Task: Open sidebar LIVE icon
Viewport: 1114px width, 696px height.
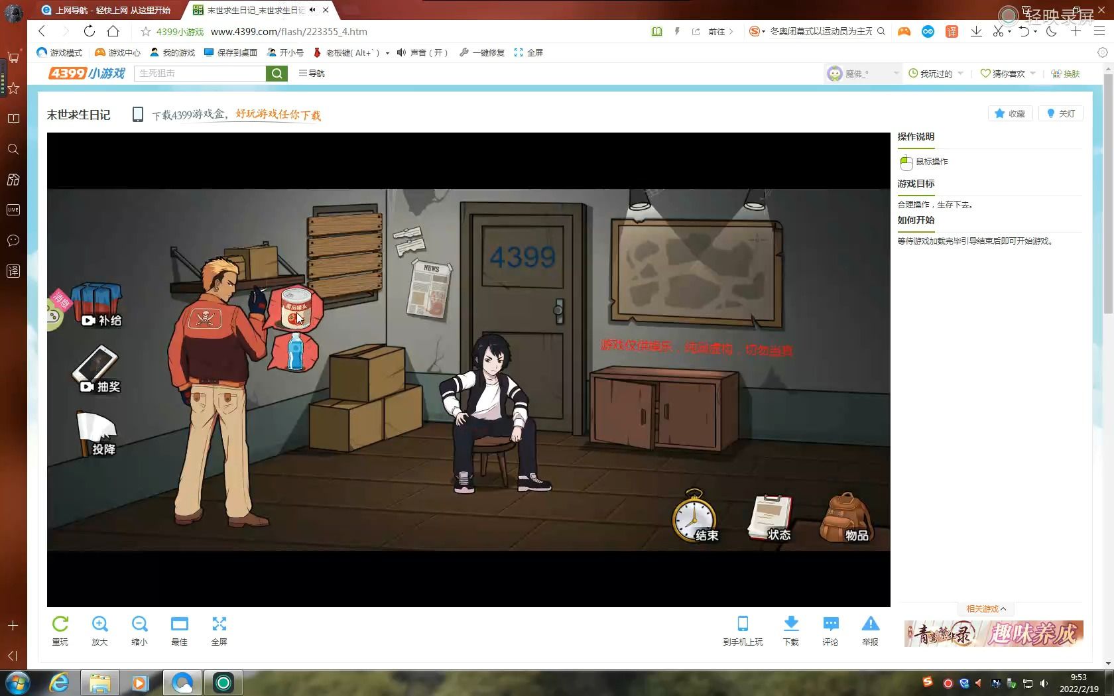Action: (13, 210)
